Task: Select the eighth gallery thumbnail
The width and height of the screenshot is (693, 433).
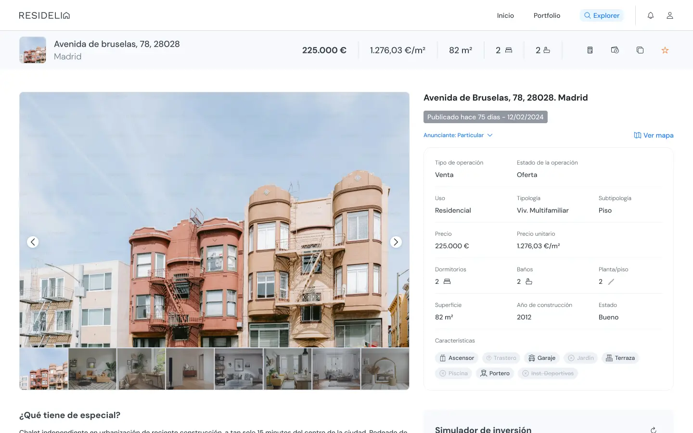Action: tap(385, 369)
